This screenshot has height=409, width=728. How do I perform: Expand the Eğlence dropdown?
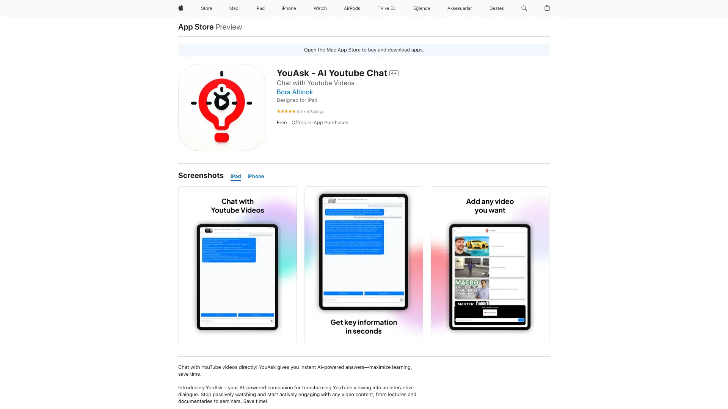pyautogui.click(x=421, y=8)
